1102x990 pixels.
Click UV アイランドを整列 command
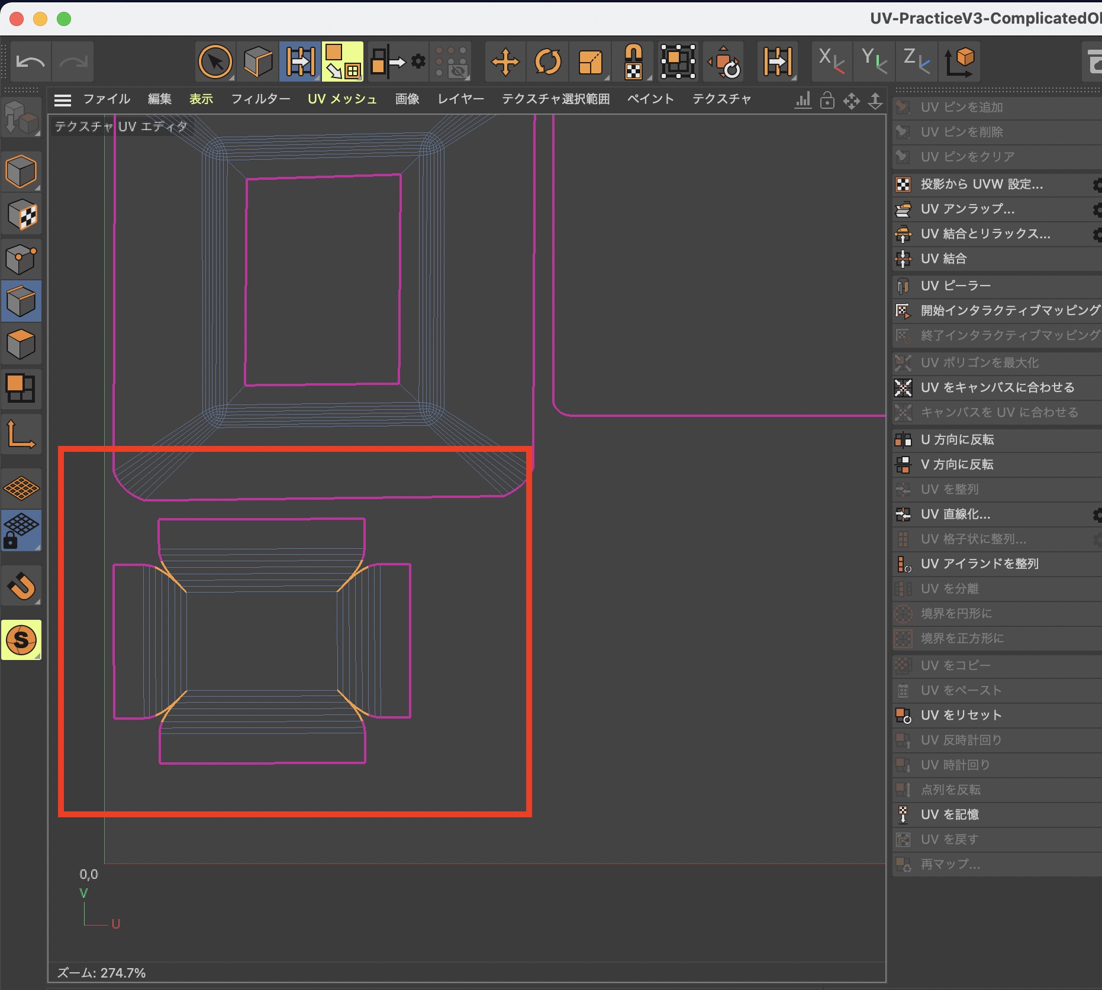pyautogui.click(x=979, y=564)
